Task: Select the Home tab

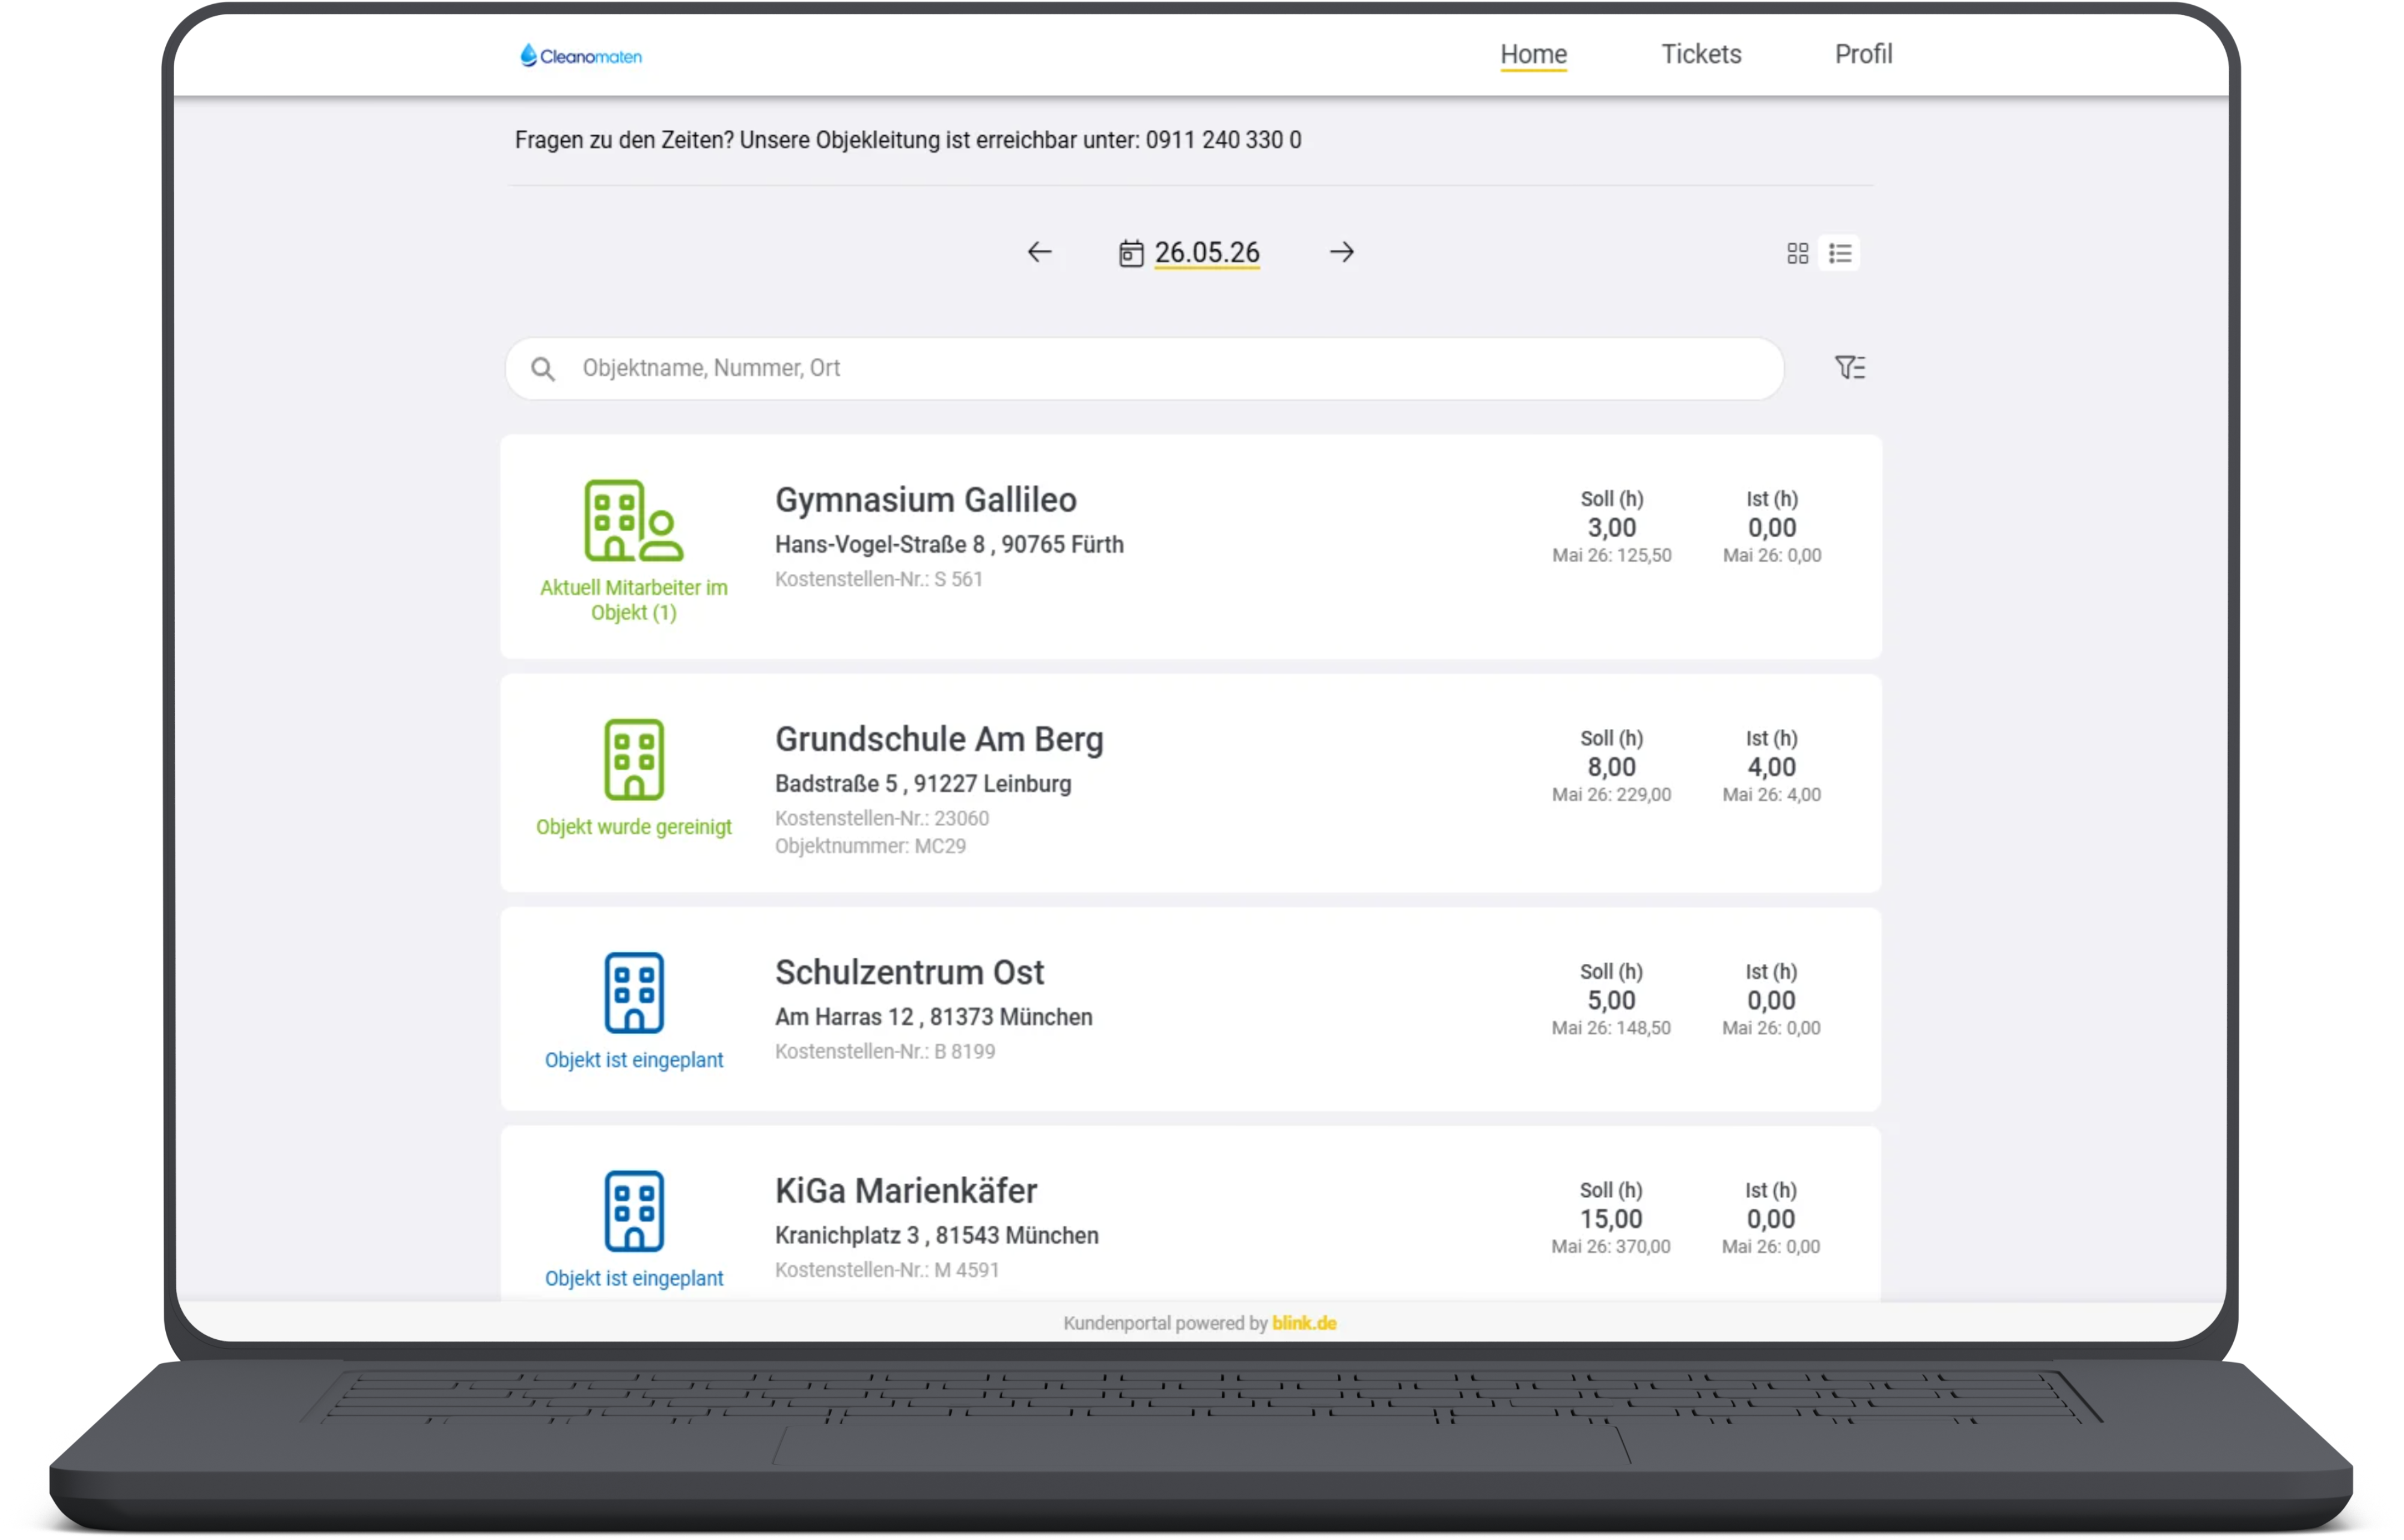Action: [1533, 54]
